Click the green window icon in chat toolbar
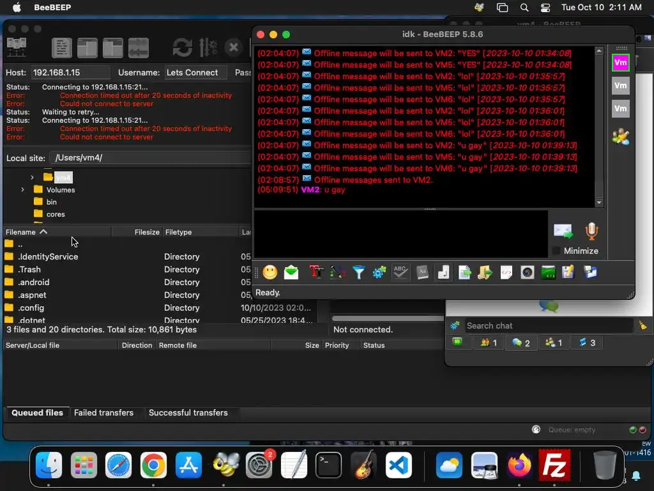Image resolution: width=654 pixels, height=491 pixels. 548,272
